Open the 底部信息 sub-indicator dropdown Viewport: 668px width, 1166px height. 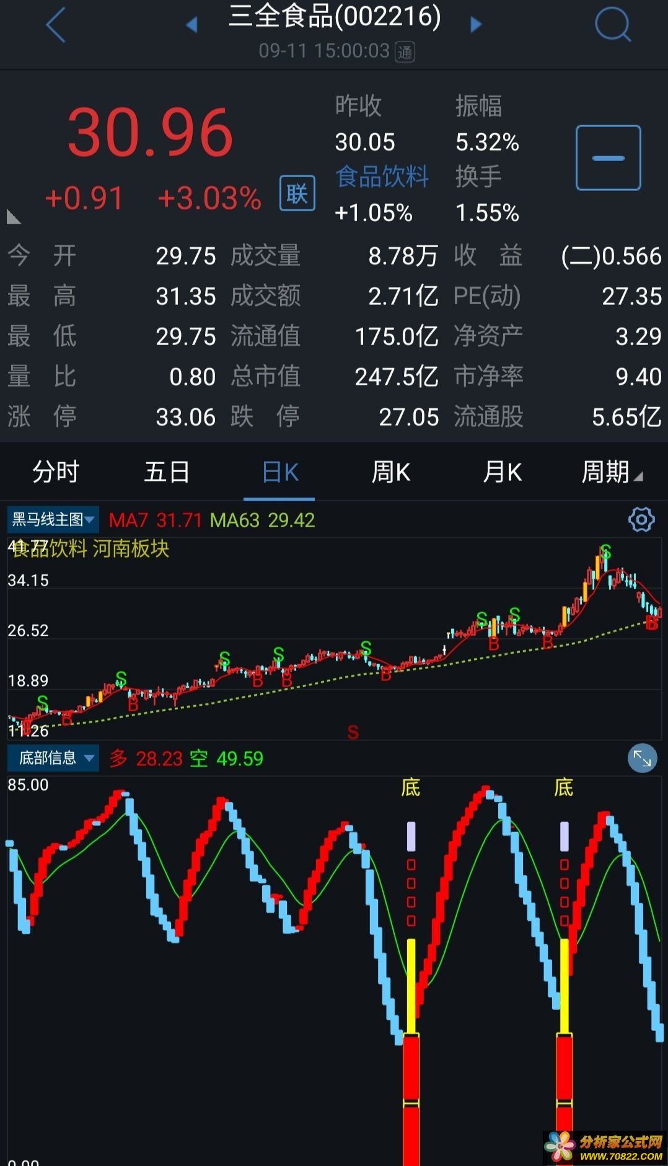[x=53, y=758]
